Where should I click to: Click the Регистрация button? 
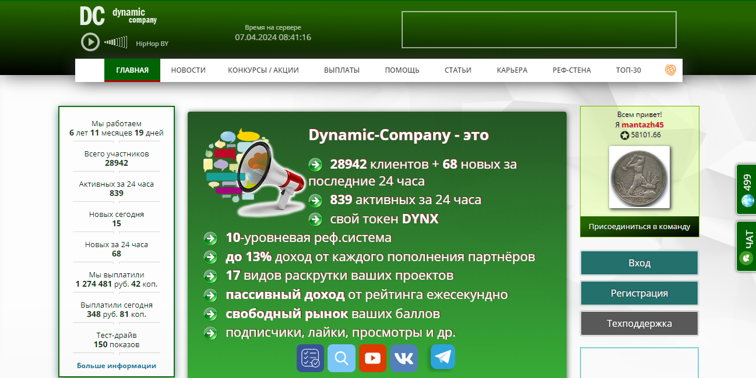[639, 293]
